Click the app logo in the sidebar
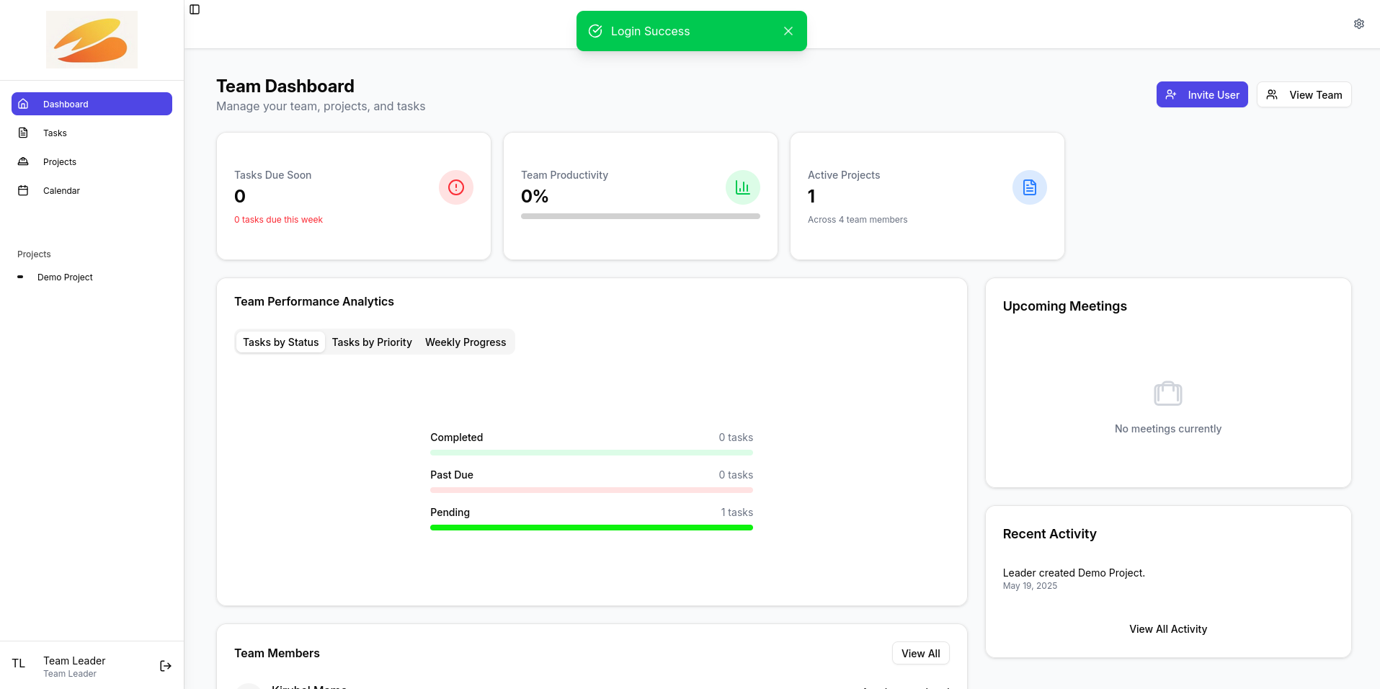1380x689 pixels. [92, 40]
